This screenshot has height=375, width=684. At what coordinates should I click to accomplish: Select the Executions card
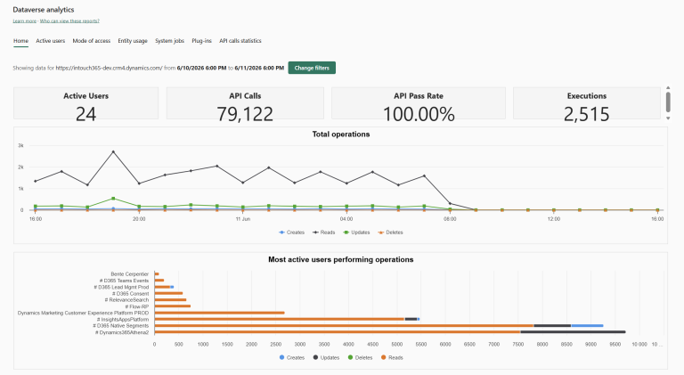click(x=587, y=103)
